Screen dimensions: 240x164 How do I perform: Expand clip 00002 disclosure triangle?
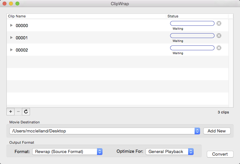point(11,50)
